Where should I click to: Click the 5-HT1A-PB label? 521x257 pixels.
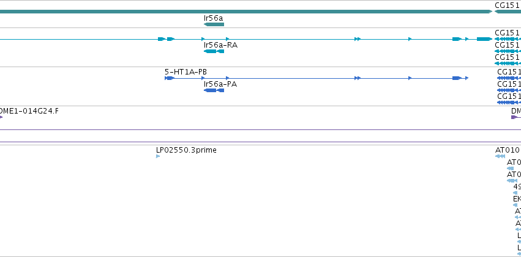186,72
